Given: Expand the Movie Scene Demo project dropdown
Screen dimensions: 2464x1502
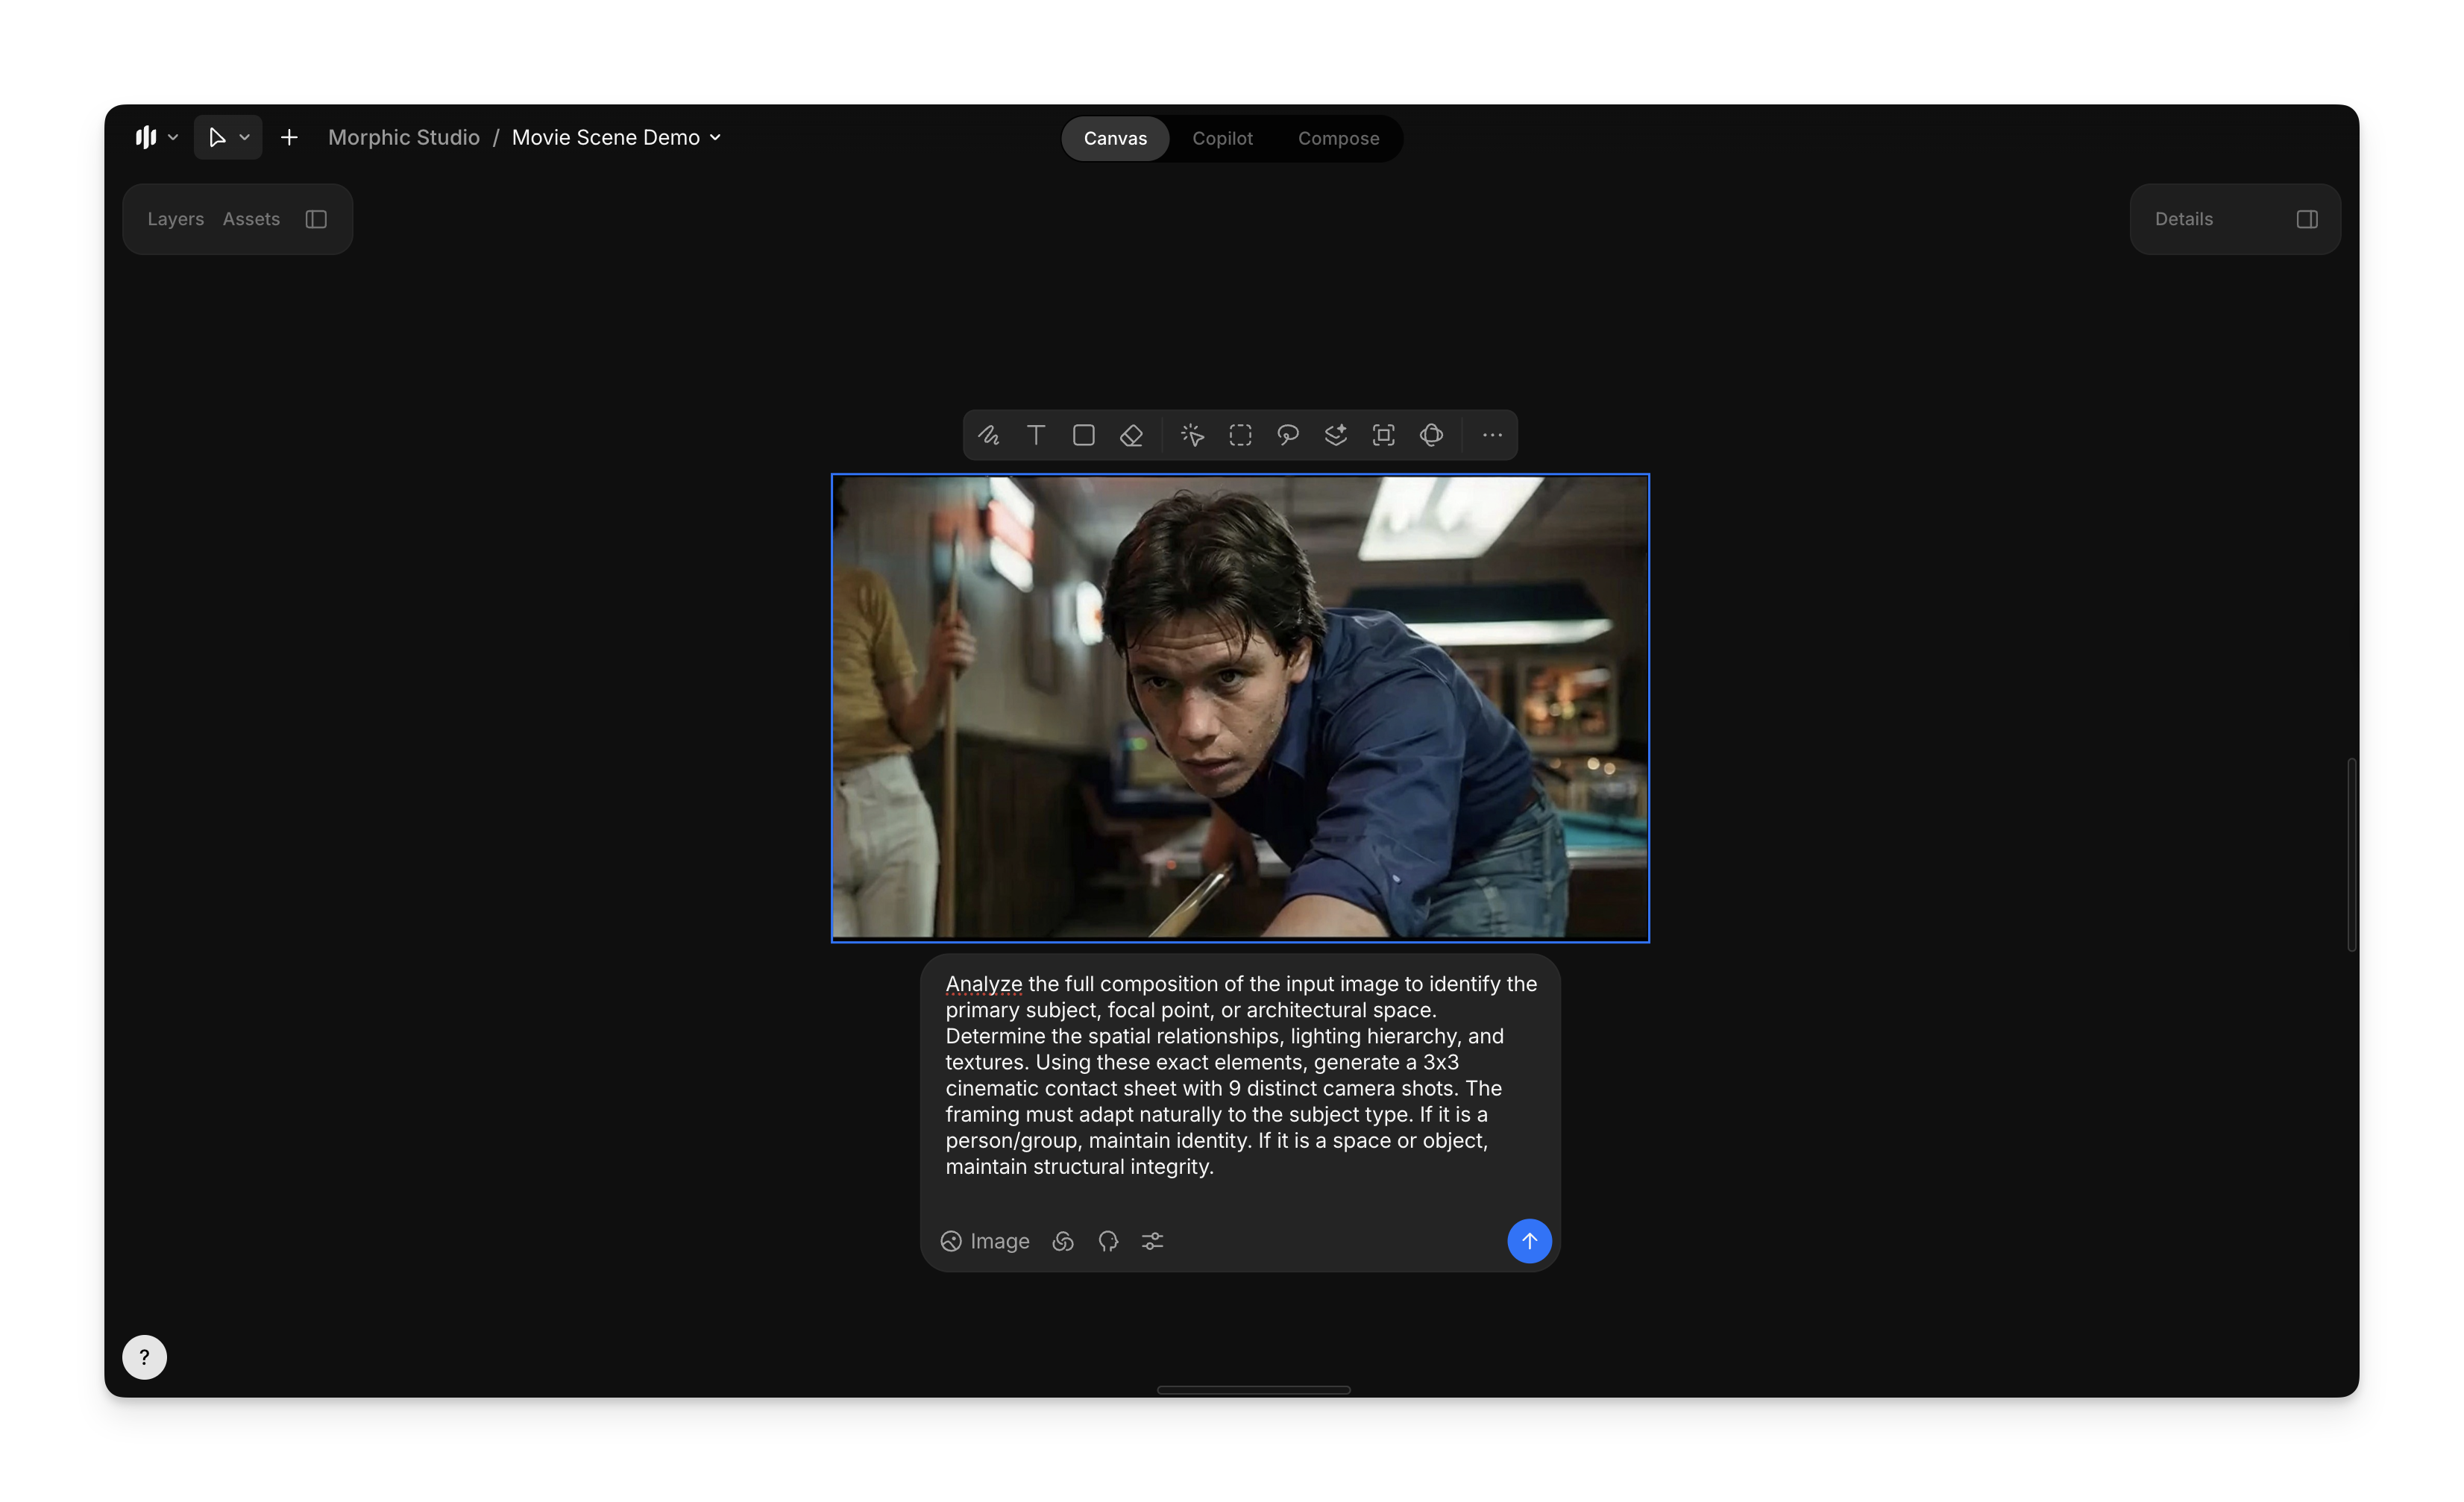Looking at the screenshot, I should point(716,138).
